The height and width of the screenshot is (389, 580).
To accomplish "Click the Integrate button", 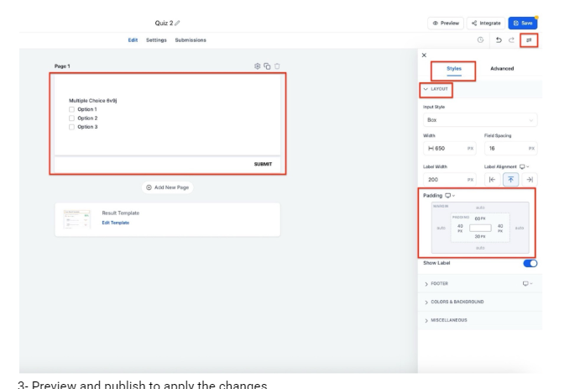I will [x=486, y=23].
